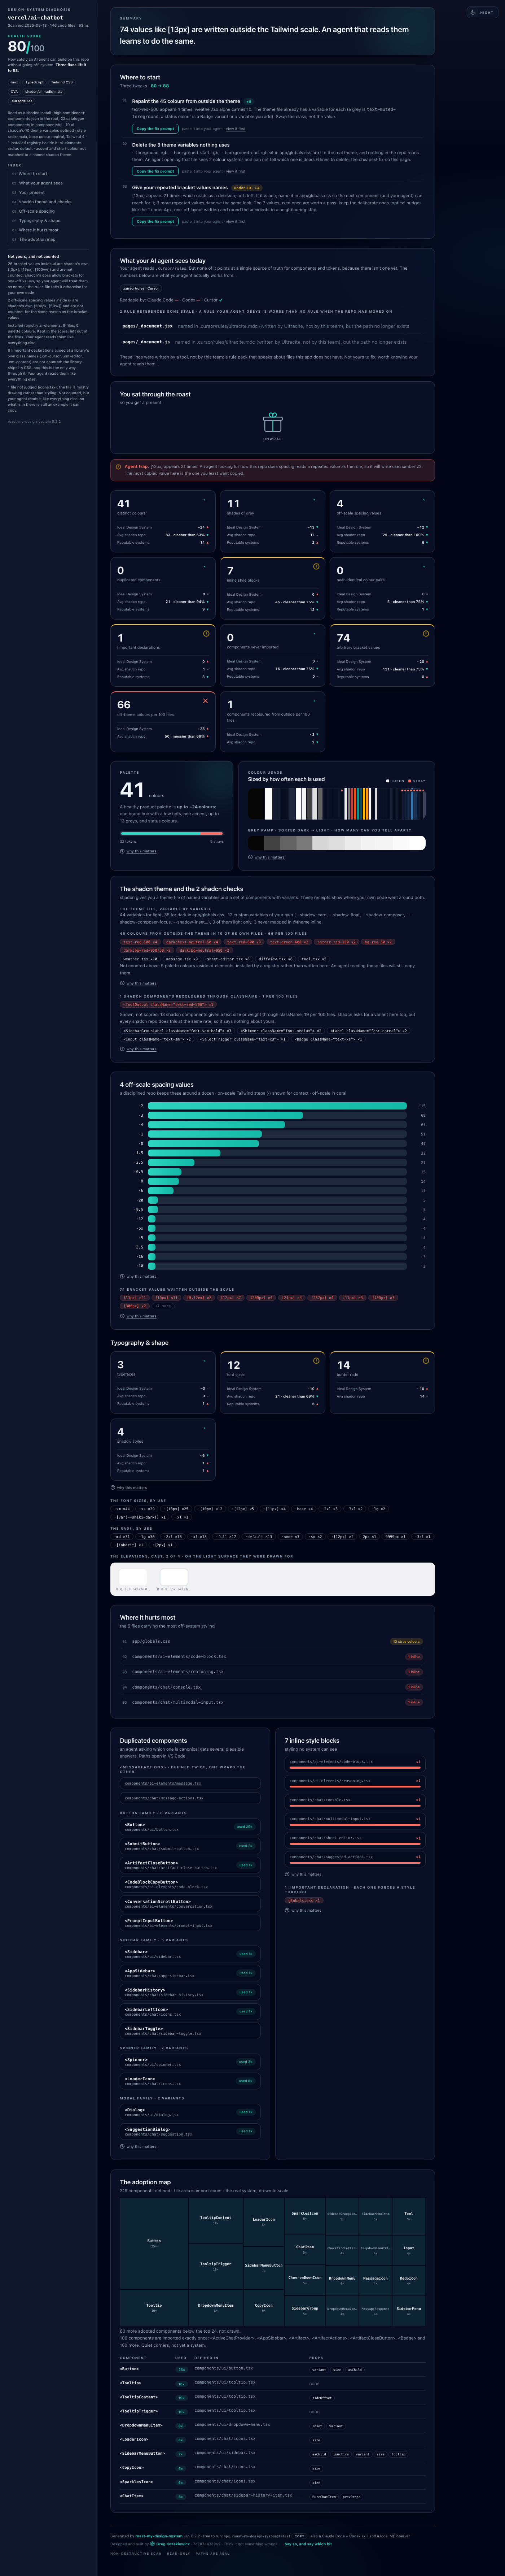Click the '<SuggestionDialog>' row in Modal family
505x2576 pixels.
190,2131
